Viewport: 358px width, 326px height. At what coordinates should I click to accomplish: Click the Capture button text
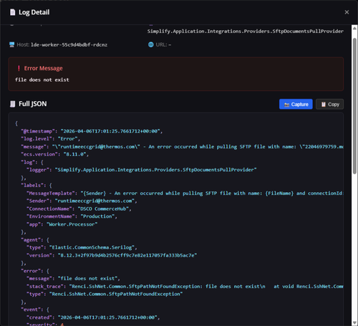(x=300, y=105)
